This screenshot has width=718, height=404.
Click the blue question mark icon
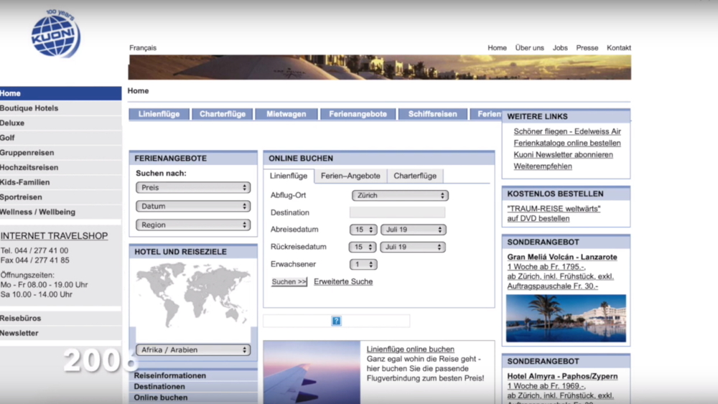click(336, 321)
